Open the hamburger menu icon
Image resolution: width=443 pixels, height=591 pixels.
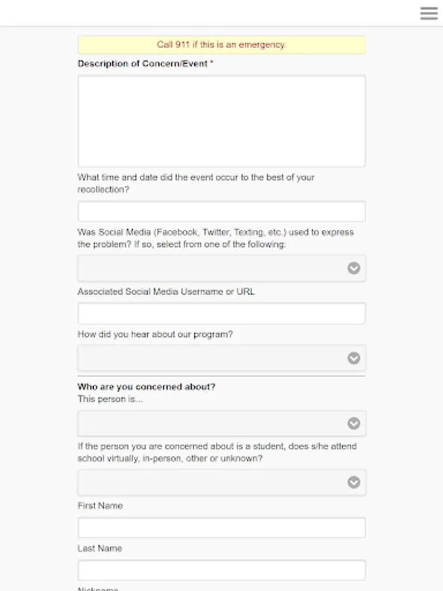(429, 13)
